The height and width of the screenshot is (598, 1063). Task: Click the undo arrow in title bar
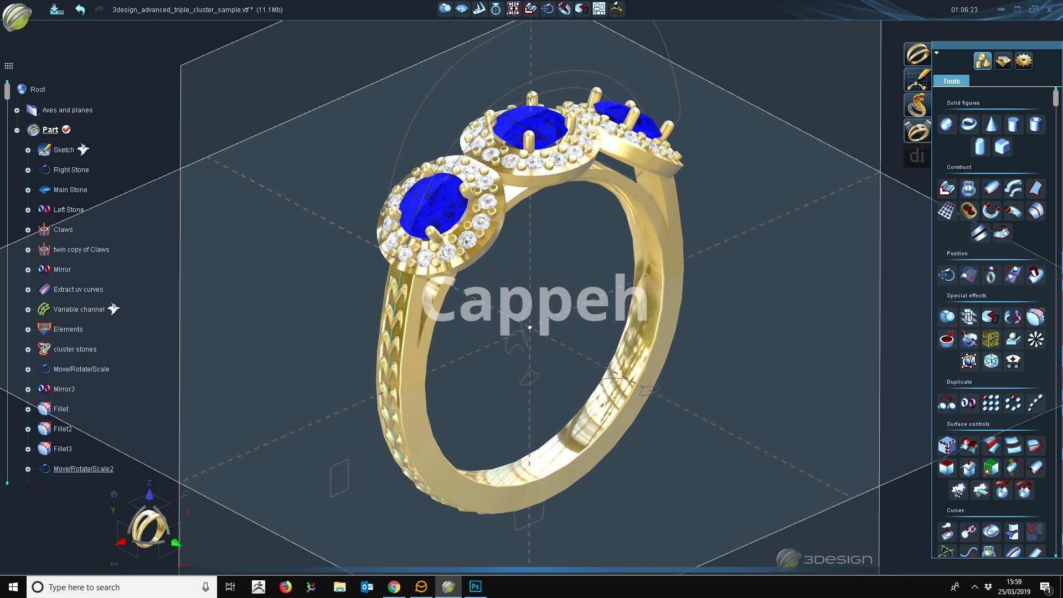[80, 9]
